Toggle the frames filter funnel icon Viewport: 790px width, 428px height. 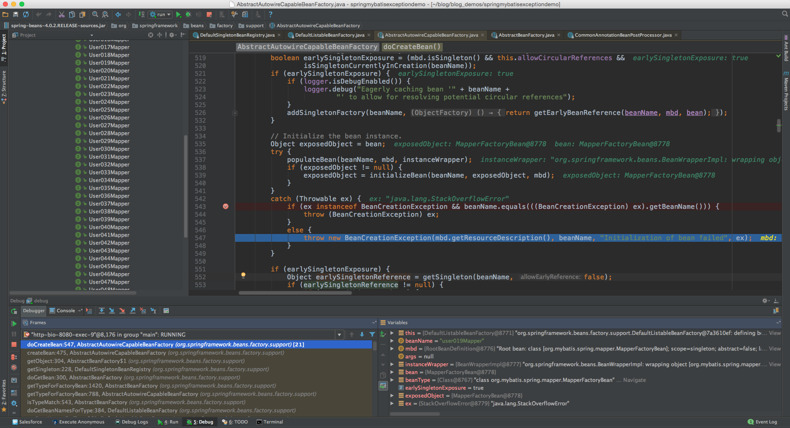(x=372, y=334)
